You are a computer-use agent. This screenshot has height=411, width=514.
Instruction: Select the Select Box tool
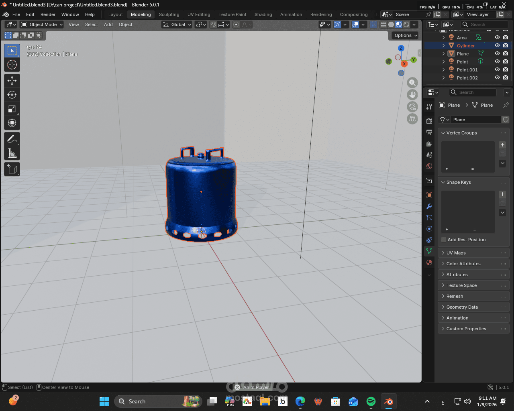pos(12,51)
